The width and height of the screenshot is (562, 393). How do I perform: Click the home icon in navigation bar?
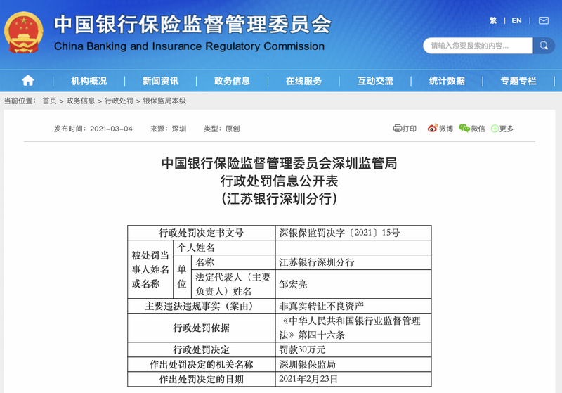pyautogui.click(x=27, y=80)
